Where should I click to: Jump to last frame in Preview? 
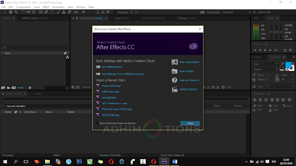click(276, 50)
